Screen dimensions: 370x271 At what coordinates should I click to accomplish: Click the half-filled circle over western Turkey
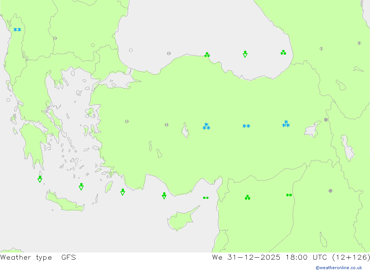[x=127, y=122]
